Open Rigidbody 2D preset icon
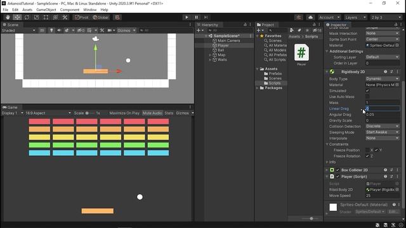Viewport: 406px width, 228px height. pos(391,72)
